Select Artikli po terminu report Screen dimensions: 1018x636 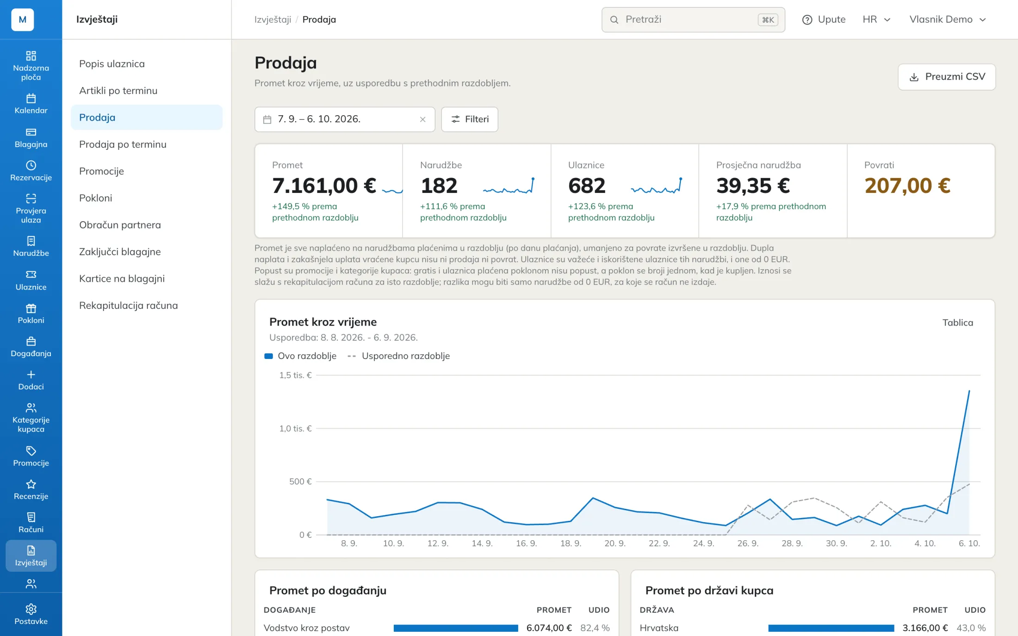point(147,91)
